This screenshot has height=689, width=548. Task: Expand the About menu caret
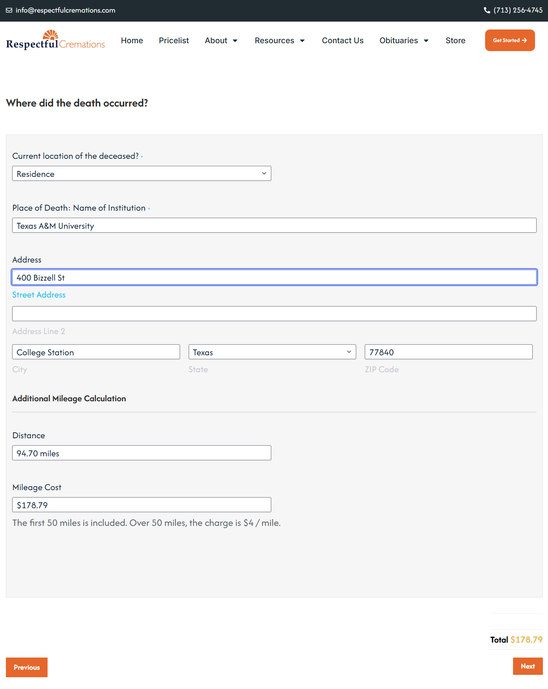click(235, 40)
